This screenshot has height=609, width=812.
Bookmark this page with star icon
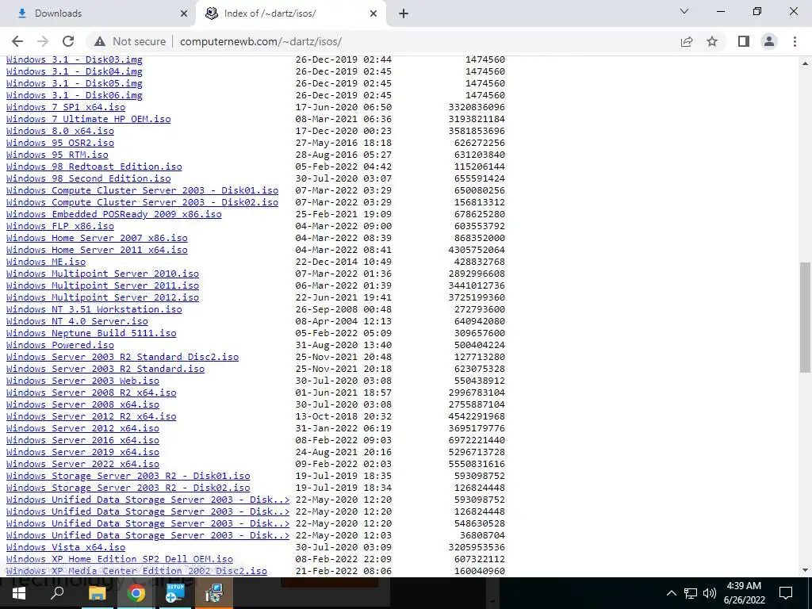tap(712, 41)
